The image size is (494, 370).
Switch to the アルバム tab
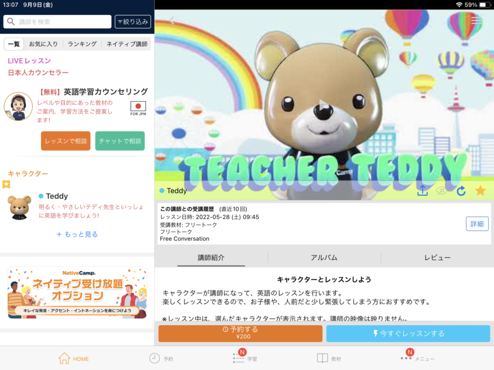coord(324,258)
